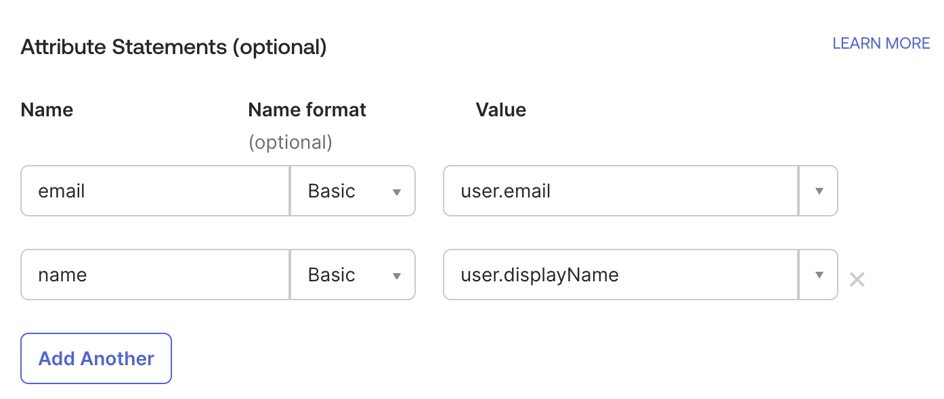The width and height of the screenshot is (944, 399).
Task: Click the X icon to remove the name attribute row
Action: coord(857,279)
